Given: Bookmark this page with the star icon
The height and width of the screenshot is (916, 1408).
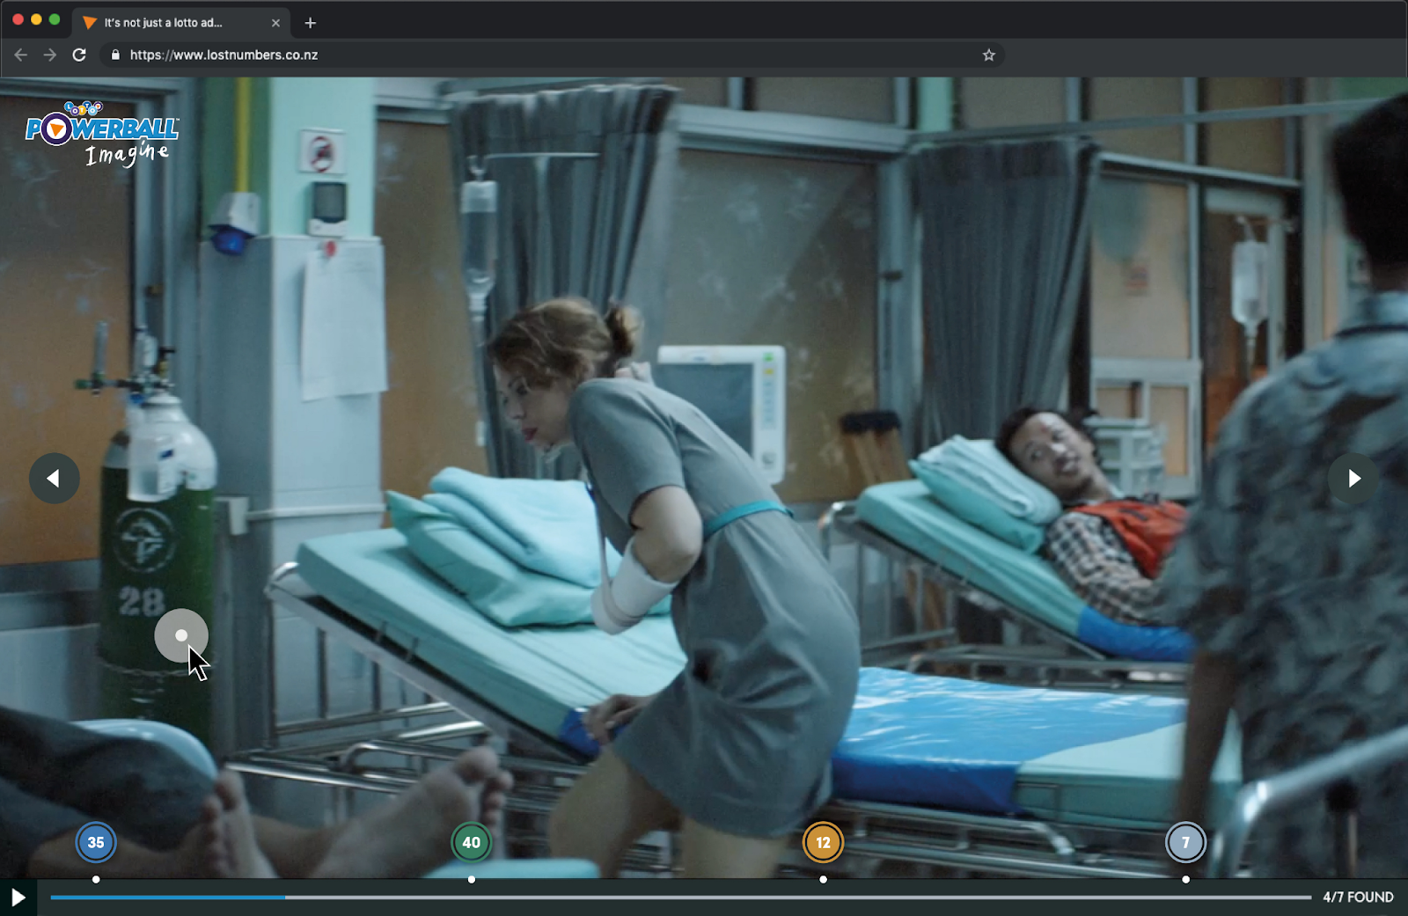Looking at the screenshot, I should [x=989, y=55].
